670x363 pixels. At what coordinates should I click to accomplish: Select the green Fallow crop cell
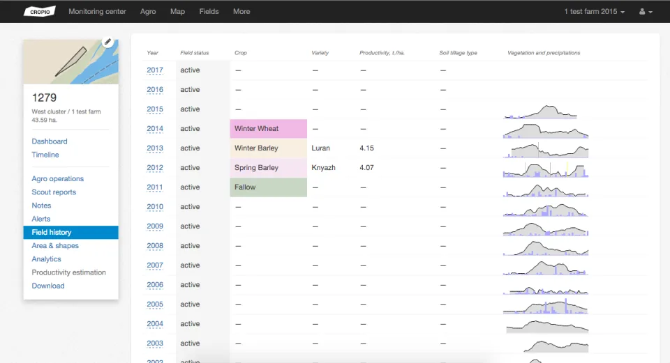pyautogui.click(x=268, y=187)
